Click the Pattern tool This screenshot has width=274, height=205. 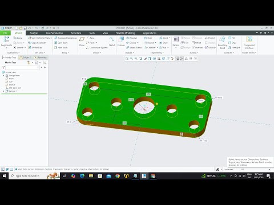coord(176,42)
